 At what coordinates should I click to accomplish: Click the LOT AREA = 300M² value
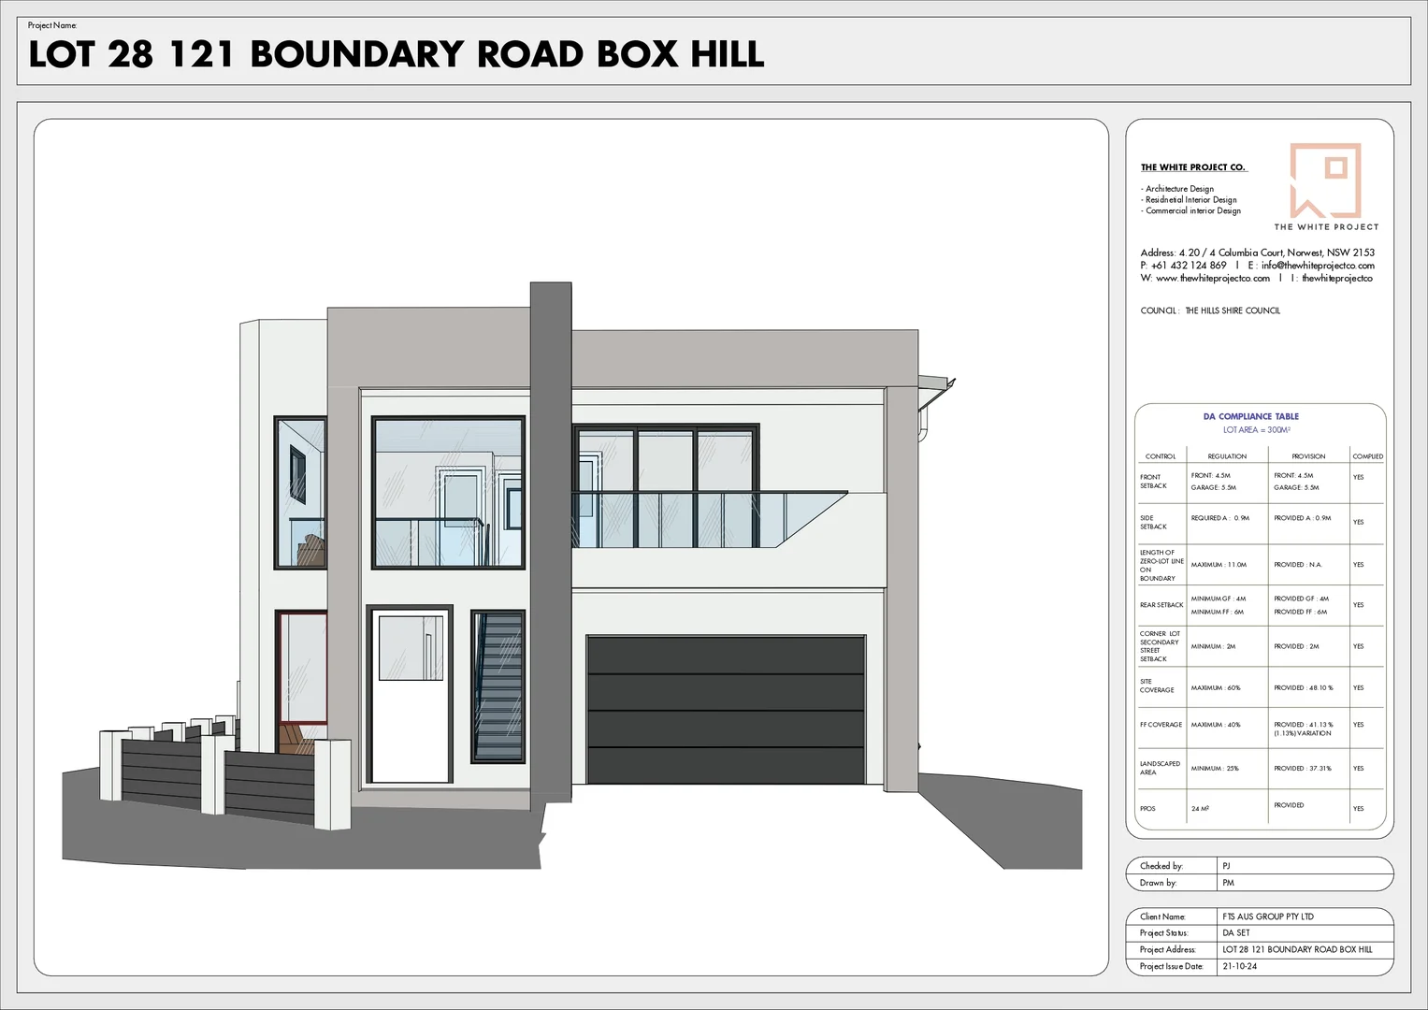point(1258,429)
